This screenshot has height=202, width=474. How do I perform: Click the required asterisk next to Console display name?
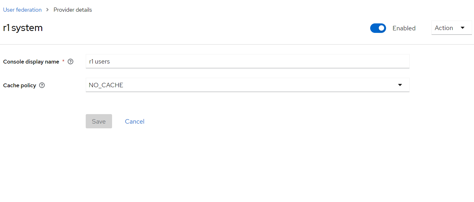[x=63, y=60]
